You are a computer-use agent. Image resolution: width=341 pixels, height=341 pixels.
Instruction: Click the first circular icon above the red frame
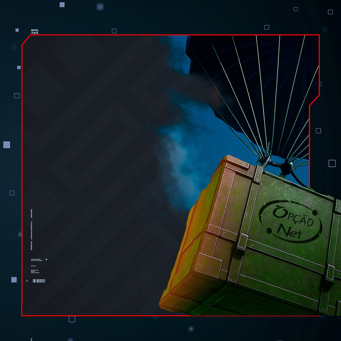click(32, 33)
